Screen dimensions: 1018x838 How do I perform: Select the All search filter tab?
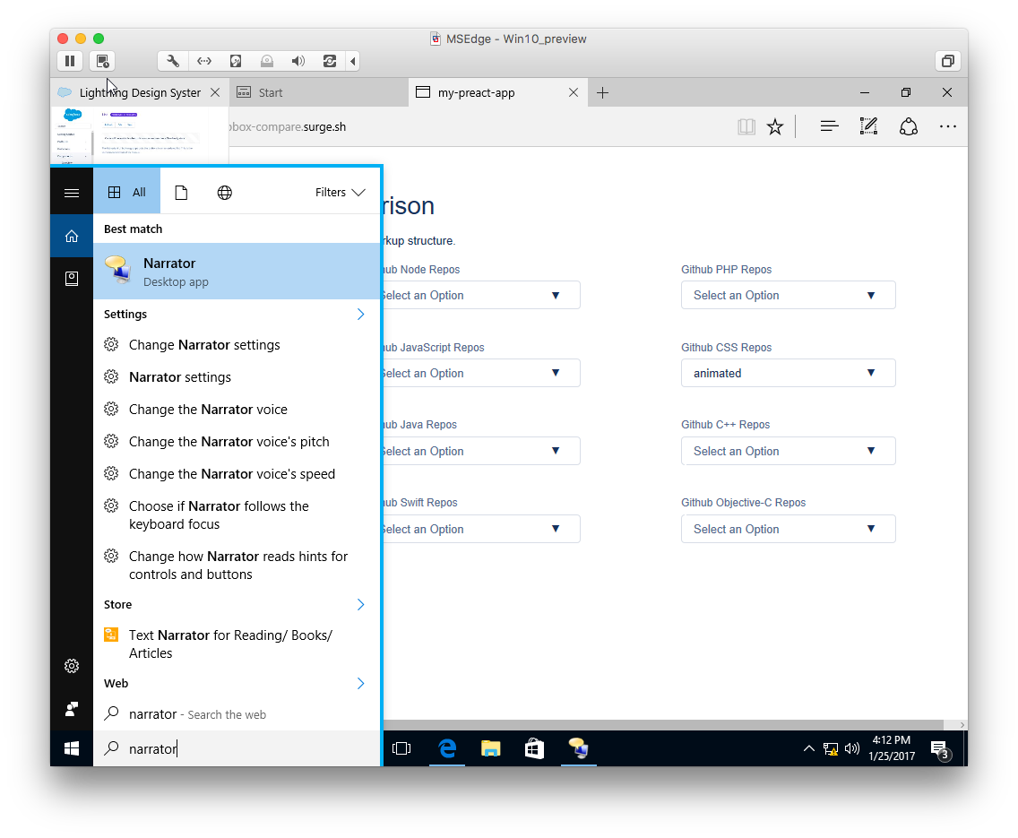click(126, 192)
